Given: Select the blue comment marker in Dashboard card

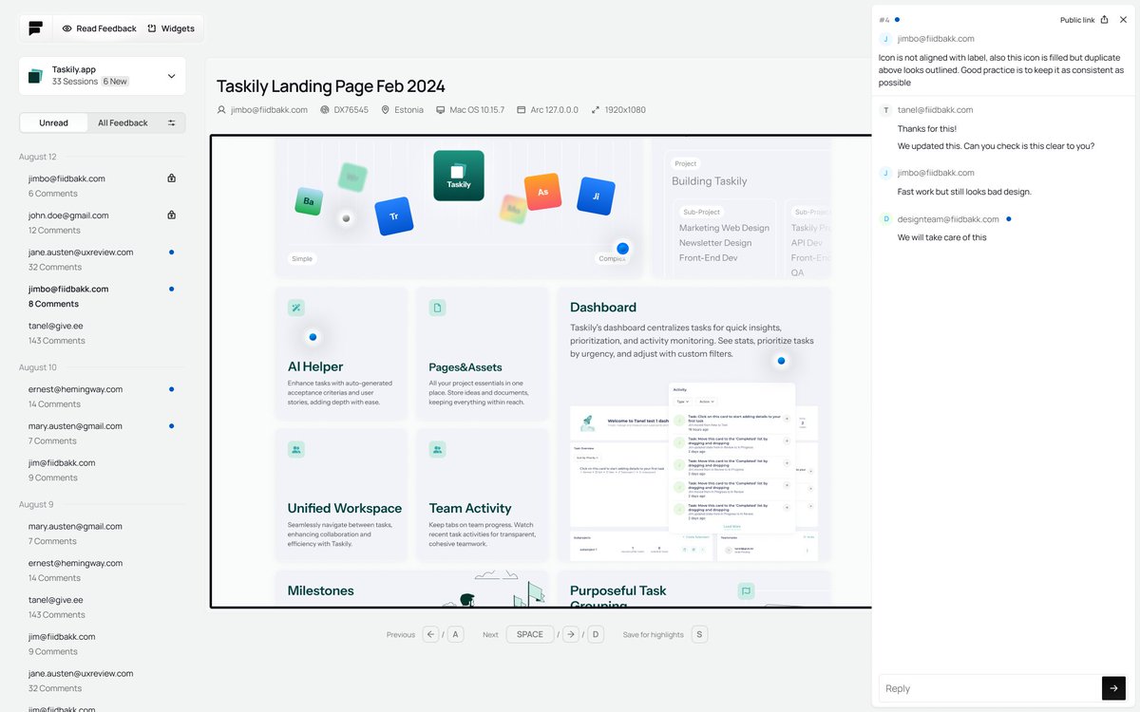Looking at the screenshot, I should point(781,361).
